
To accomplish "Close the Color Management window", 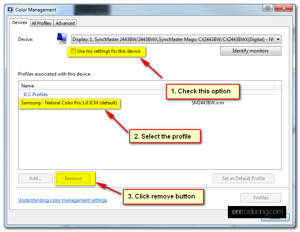I will 284,8.
